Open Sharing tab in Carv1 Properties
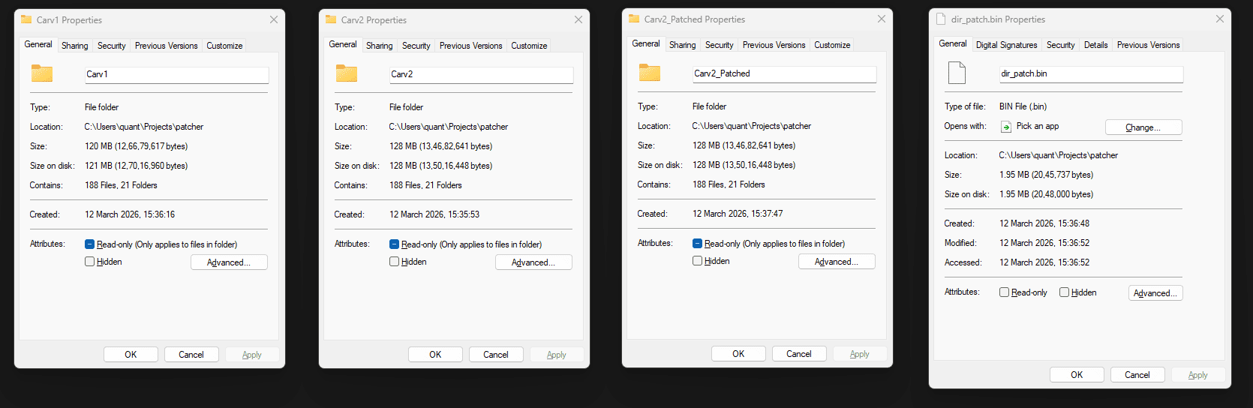 (x=75, y=46)
